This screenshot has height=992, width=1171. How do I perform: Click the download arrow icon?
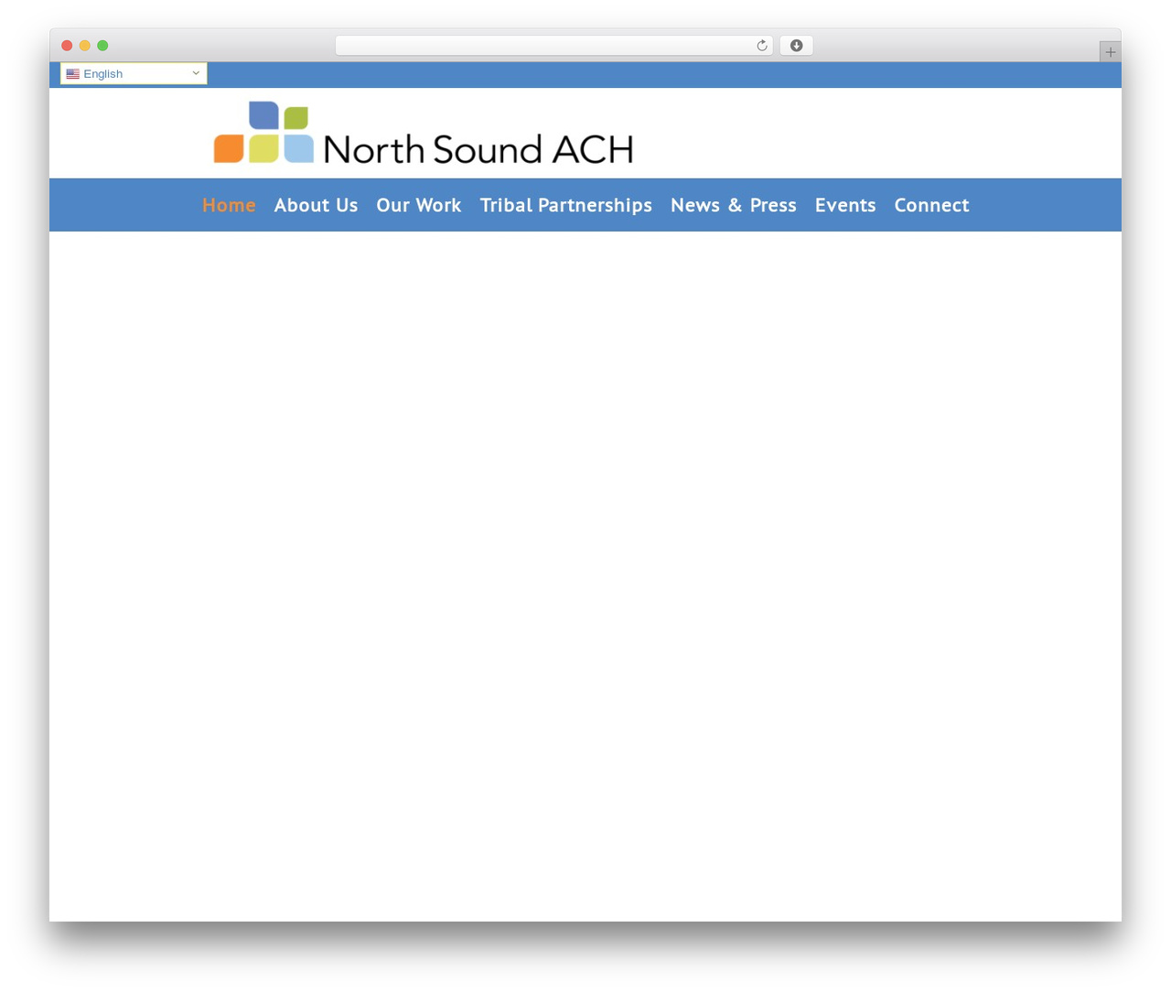tap(796, 46)
